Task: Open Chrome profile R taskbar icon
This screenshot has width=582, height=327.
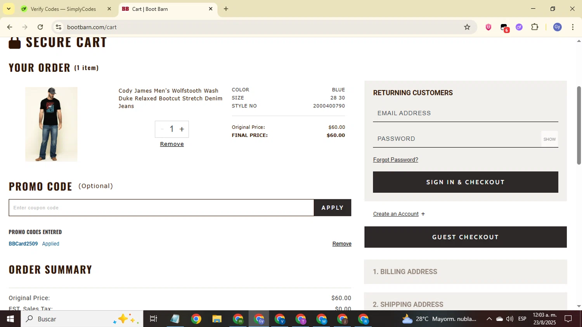Action: click(364, 319)
